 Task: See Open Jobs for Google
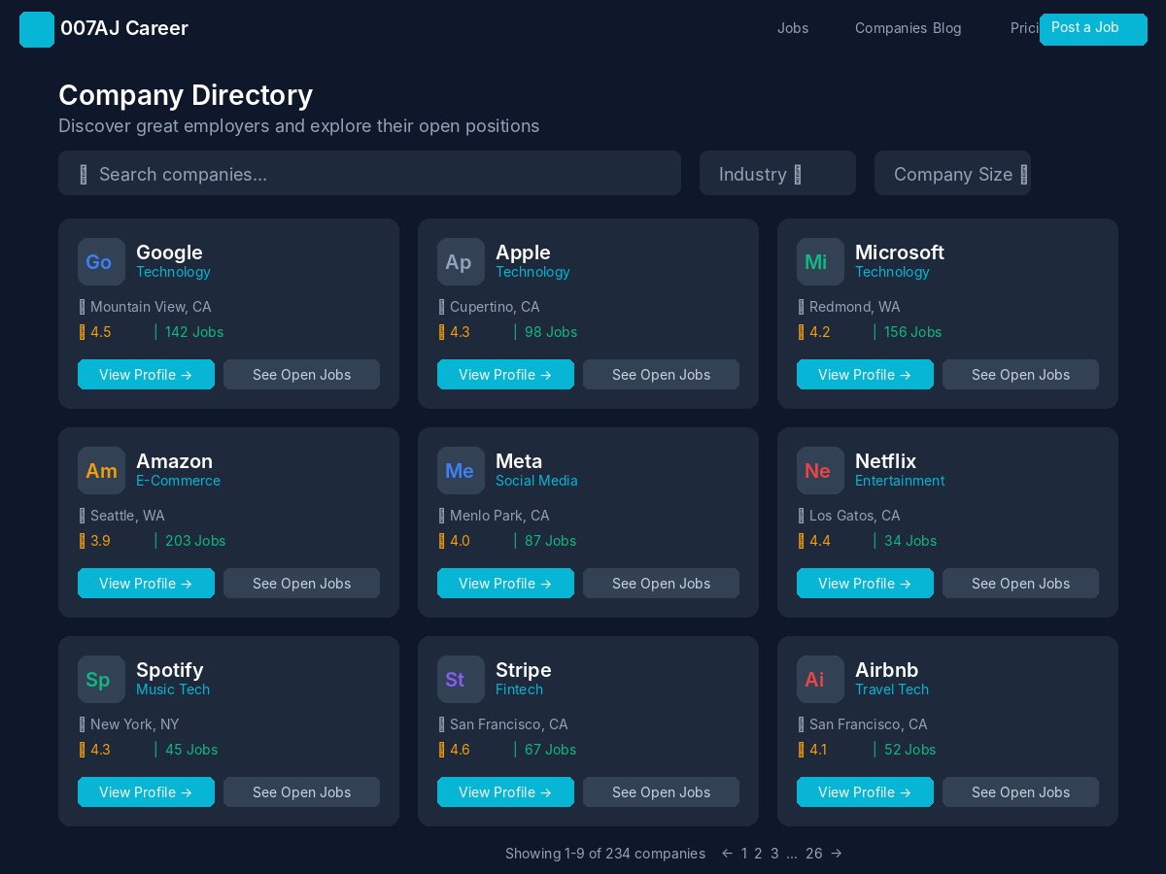301,375
